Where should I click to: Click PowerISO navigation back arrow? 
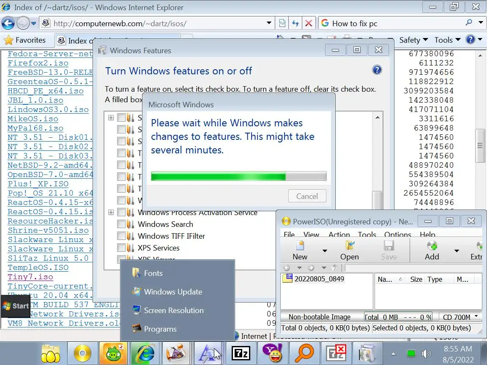click(287, 267)
